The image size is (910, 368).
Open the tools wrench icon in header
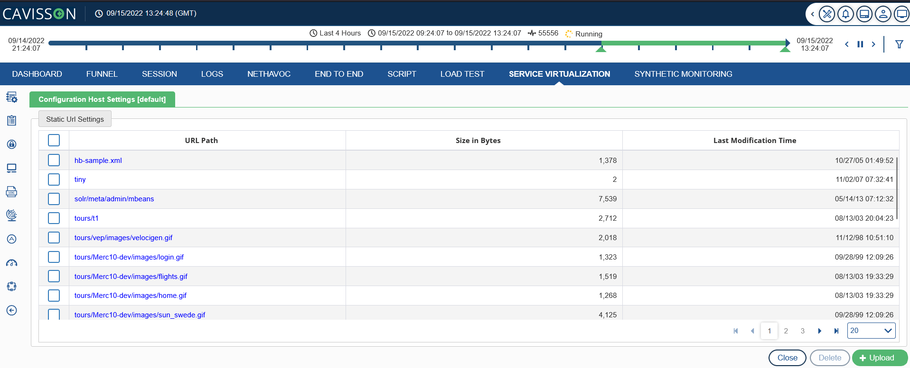(x=827, y=14)
